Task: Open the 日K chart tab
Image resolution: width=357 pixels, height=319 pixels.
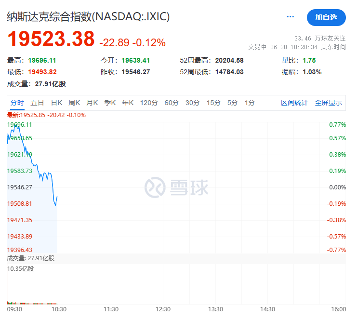Action: [56, 103]
